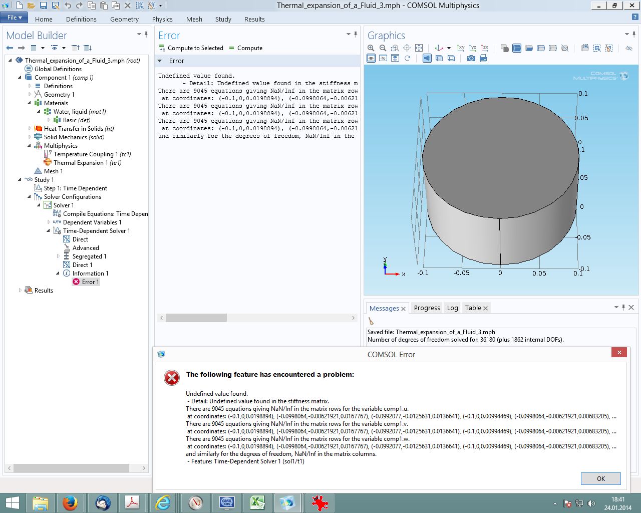
Task: Click the Save icon in quick access toolbar
Action: point(44,6)
